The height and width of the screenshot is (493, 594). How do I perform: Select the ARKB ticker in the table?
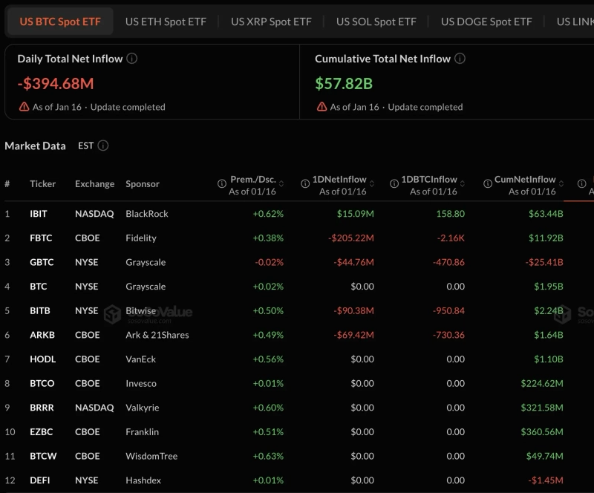click(42, 335)
